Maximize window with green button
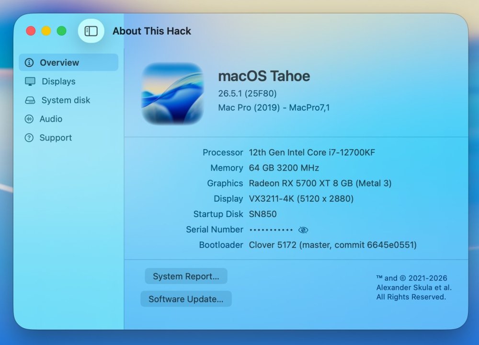This screenshot has height=345, width=479. pyautogui.click(x=62, y=31)
